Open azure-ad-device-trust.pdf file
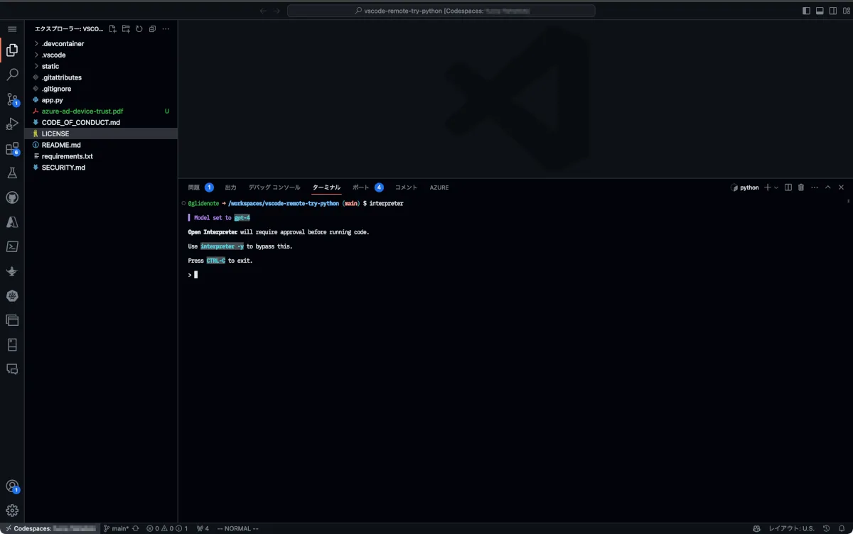This screenshot has width=853, height=534. click(101, 111)
